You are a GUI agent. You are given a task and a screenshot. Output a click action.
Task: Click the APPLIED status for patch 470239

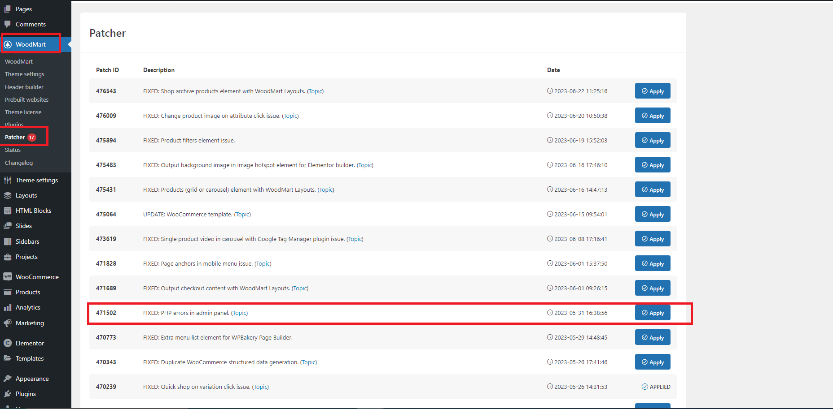tap(656, 387)
